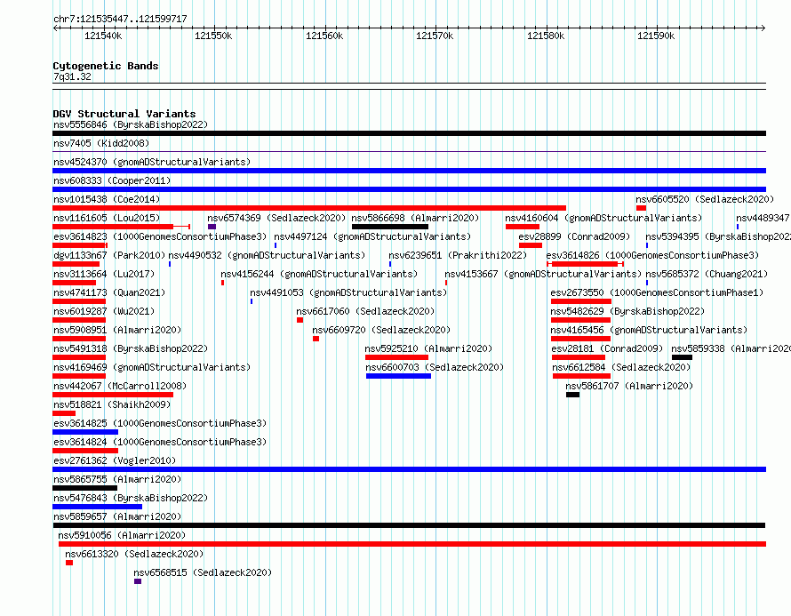791x616 pixels.
Task: Select esv2673550 1000GenomesConsortiumPhase1 label
Action: [x=657, y=292]
